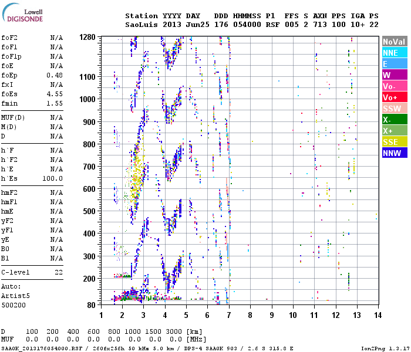
Task: Click the foEs value 4.55
Action: pos(55,94)
